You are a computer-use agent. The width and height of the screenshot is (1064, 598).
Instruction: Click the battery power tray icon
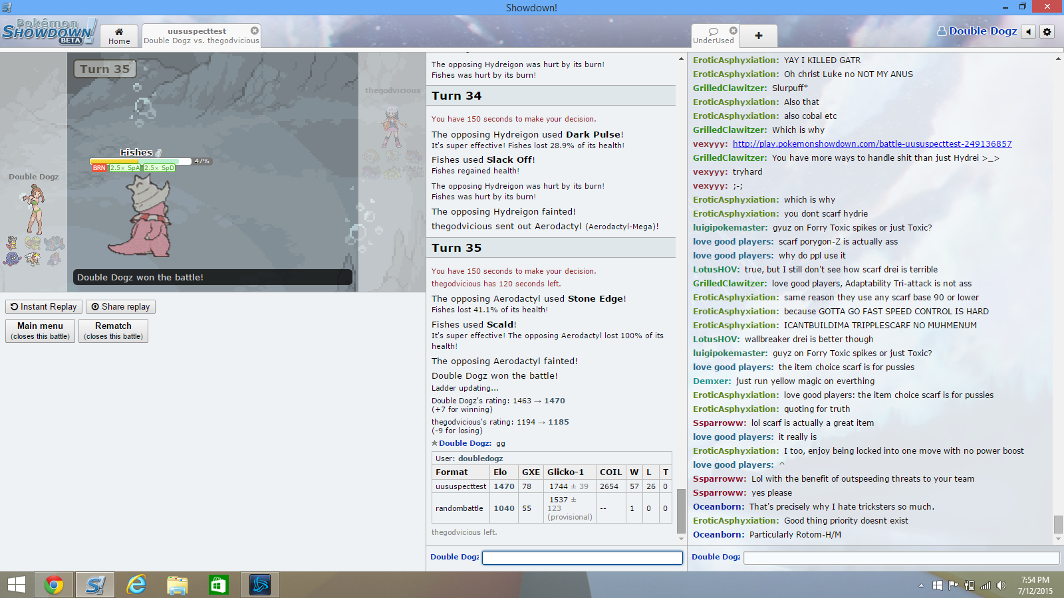(x=970, y=585)
